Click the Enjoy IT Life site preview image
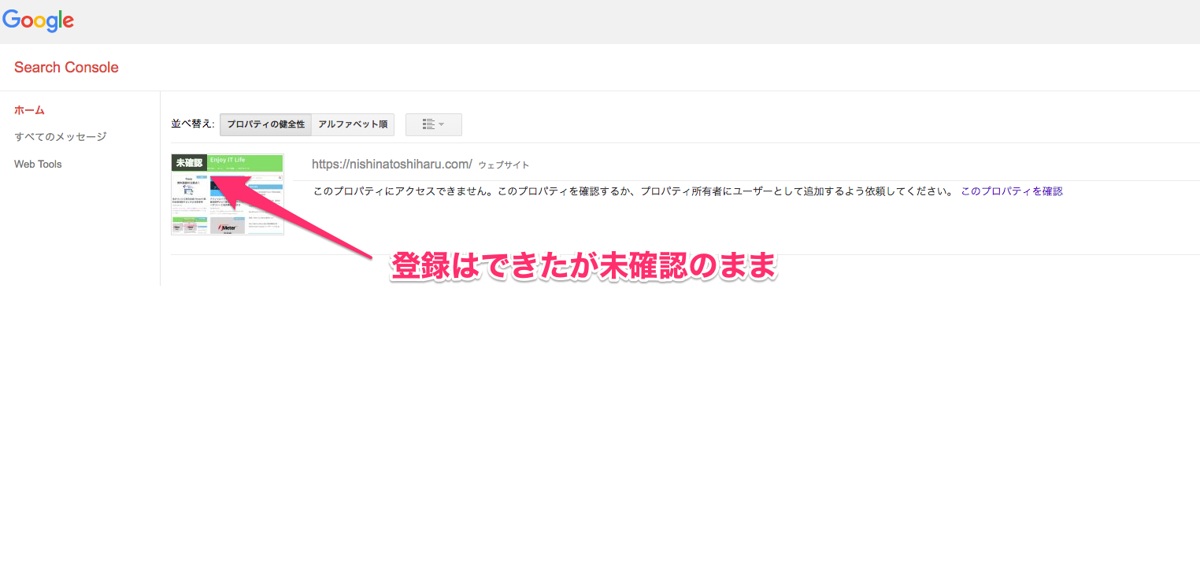The height and width of the screenshot is (566, 1200). coord(228,194)
